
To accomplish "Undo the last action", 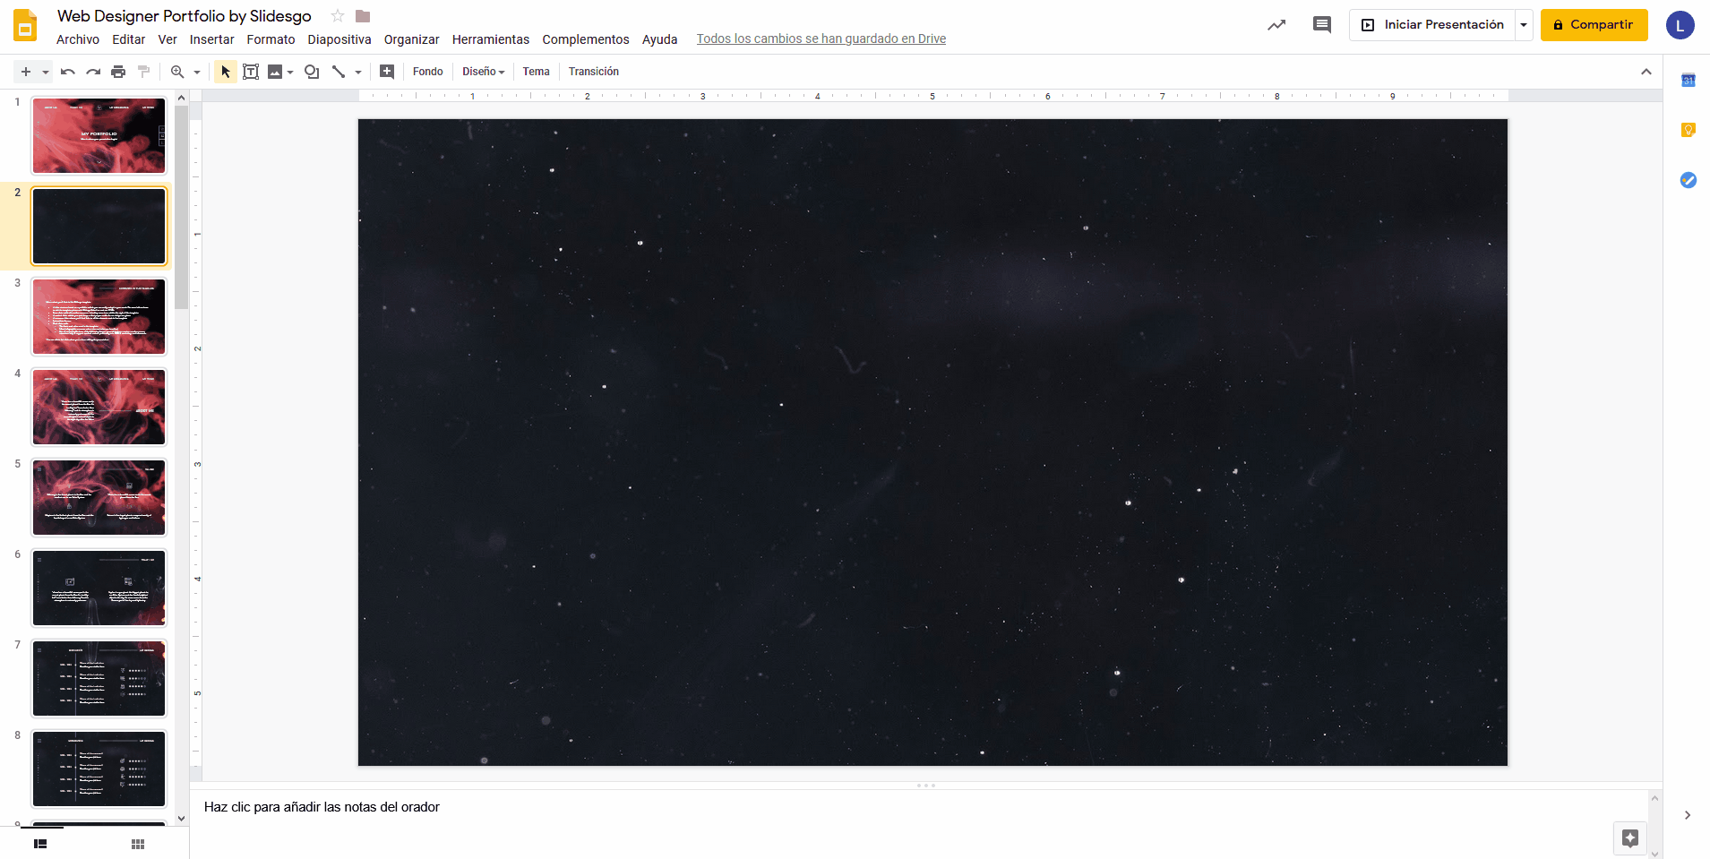I will point(68,72).
